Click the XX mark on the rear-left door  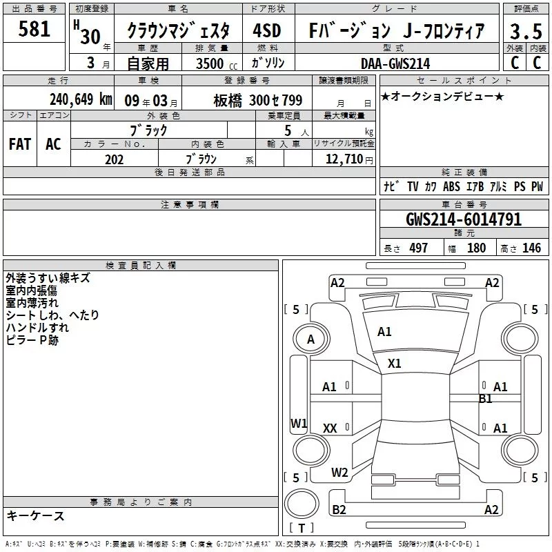click(330, 428)
